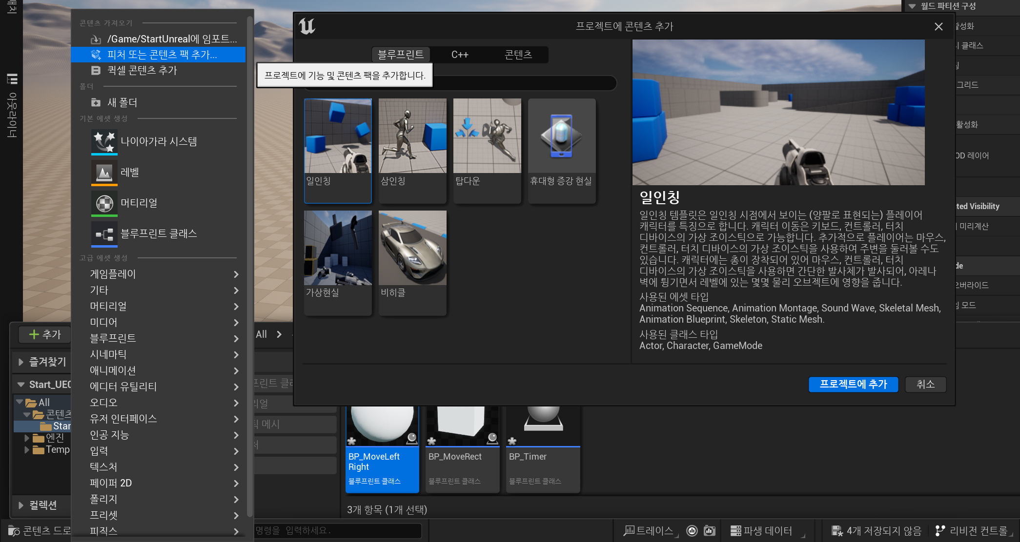Click the Material asset icon

104,203
